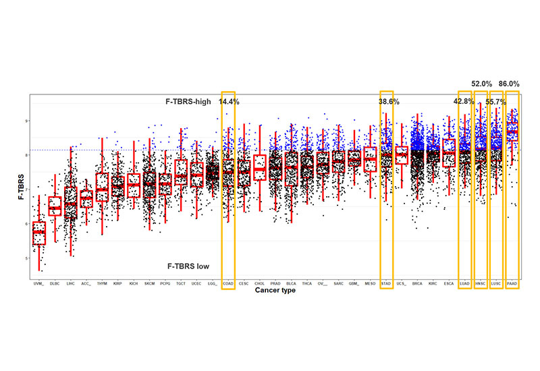The width and height of the screenshot is (540, 371).
Task: Click the HNSC cancer type label
Action: click(481, 285)
